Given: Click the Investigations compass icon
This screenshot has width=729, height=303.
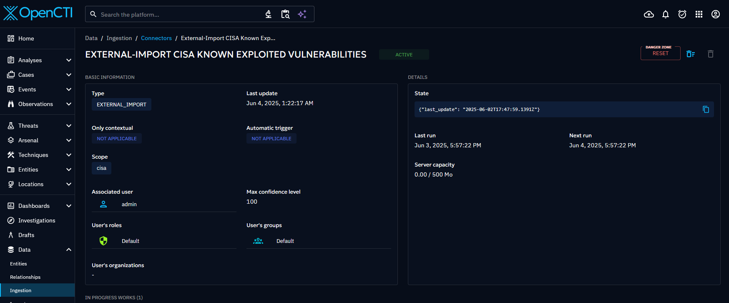Looking at the screenshot, I should click(11, 220).
